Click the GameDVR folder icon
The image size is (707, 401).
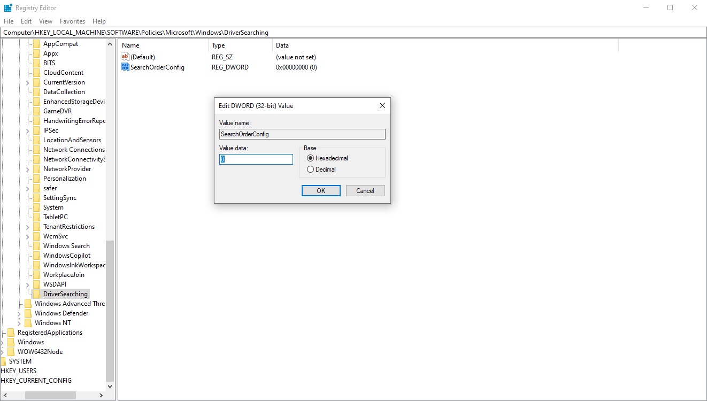(36, 111)
